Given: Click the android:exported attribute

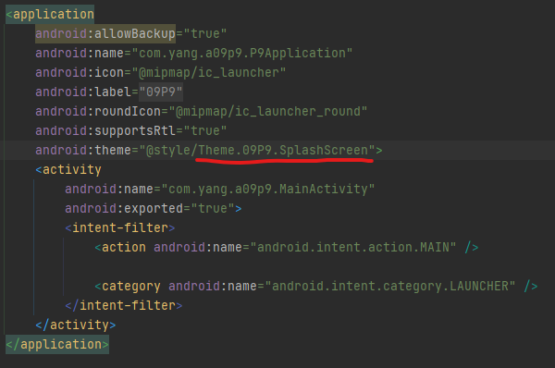Looking at the screenshot, I should (x=124, y=208).
